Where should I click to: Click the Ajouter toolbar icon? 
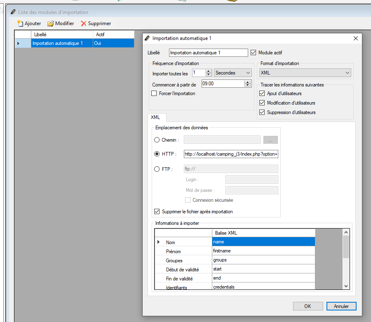(x=20, y=23)
